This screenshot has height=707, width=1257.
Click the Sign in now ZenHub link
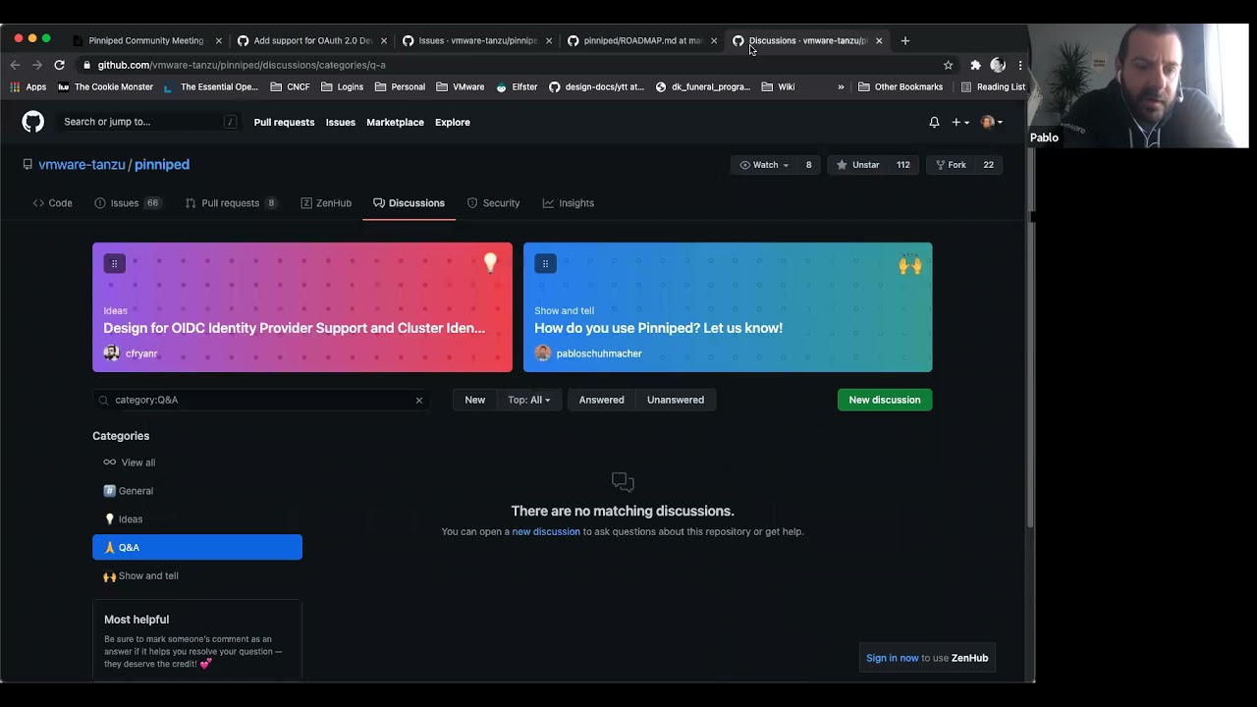(893, 658)
